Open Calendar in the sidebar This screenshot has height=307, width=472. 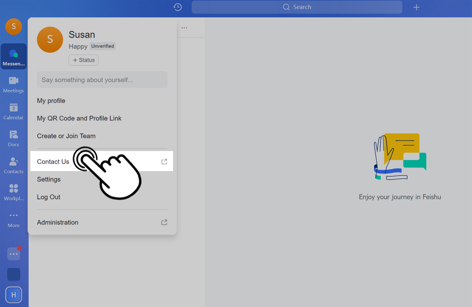(x=14, y=111)
